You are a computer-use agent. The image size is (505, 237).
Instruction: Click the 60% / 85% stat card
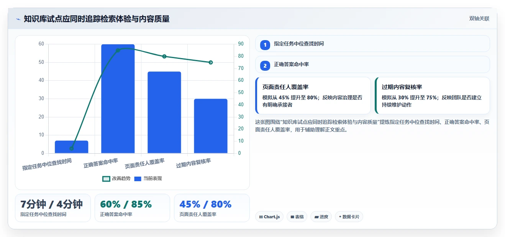click(x=132, y=208)
